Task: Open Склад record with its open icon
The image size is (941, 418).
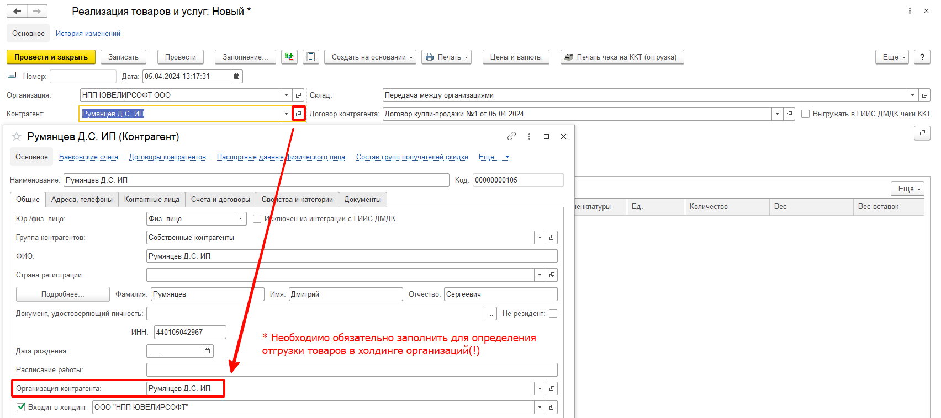Action: point(924,95)
